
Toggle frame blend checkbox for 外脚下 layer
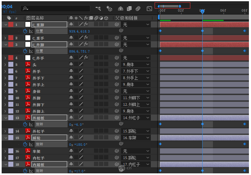(x=91, y=104)
